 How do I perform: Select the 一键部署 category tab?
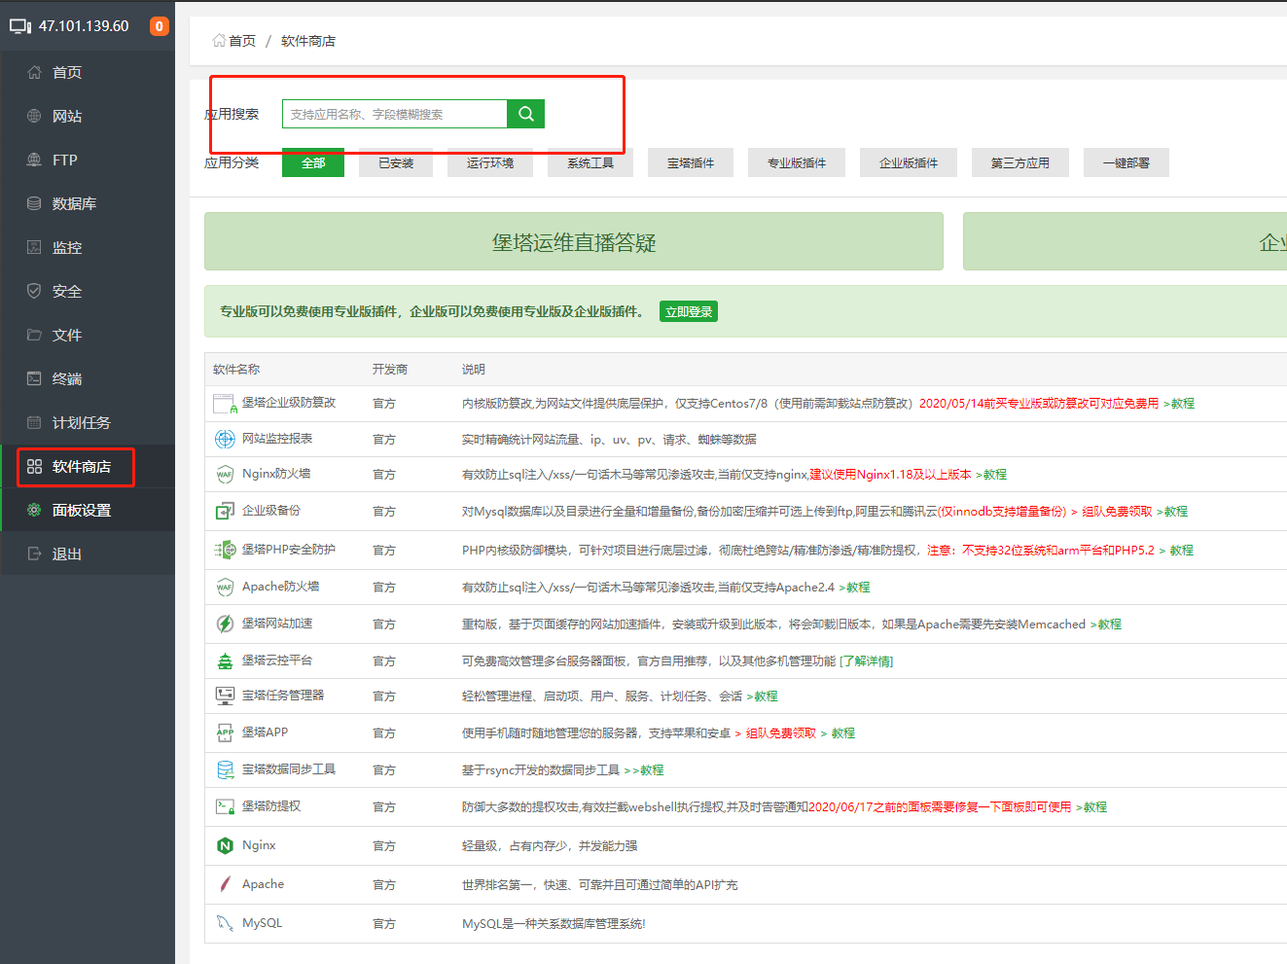1126,163
